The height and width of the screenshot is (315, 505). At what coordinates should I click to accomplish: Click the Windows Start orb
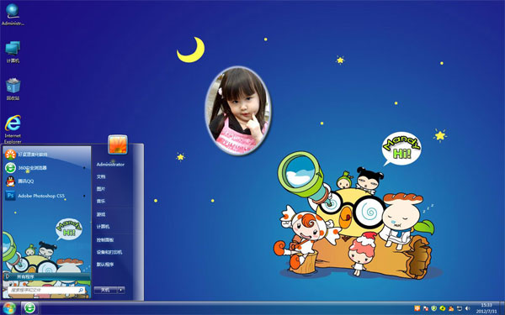[9, 308]
